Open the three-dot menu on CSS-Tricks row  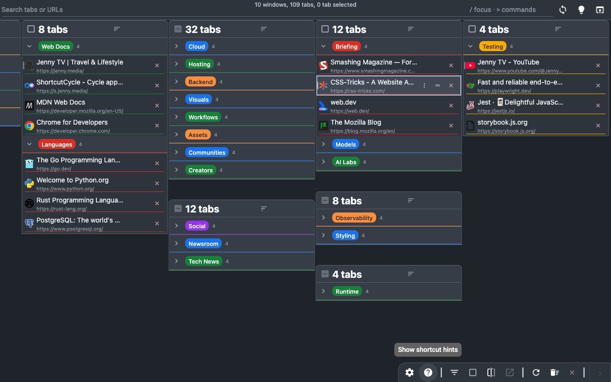[424, 85]
